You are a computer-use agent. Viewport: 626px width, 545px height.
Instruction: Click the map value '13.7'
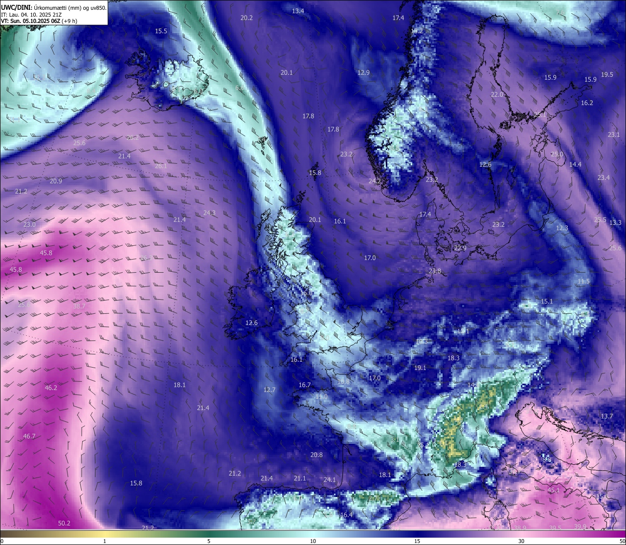coord(606,416)
